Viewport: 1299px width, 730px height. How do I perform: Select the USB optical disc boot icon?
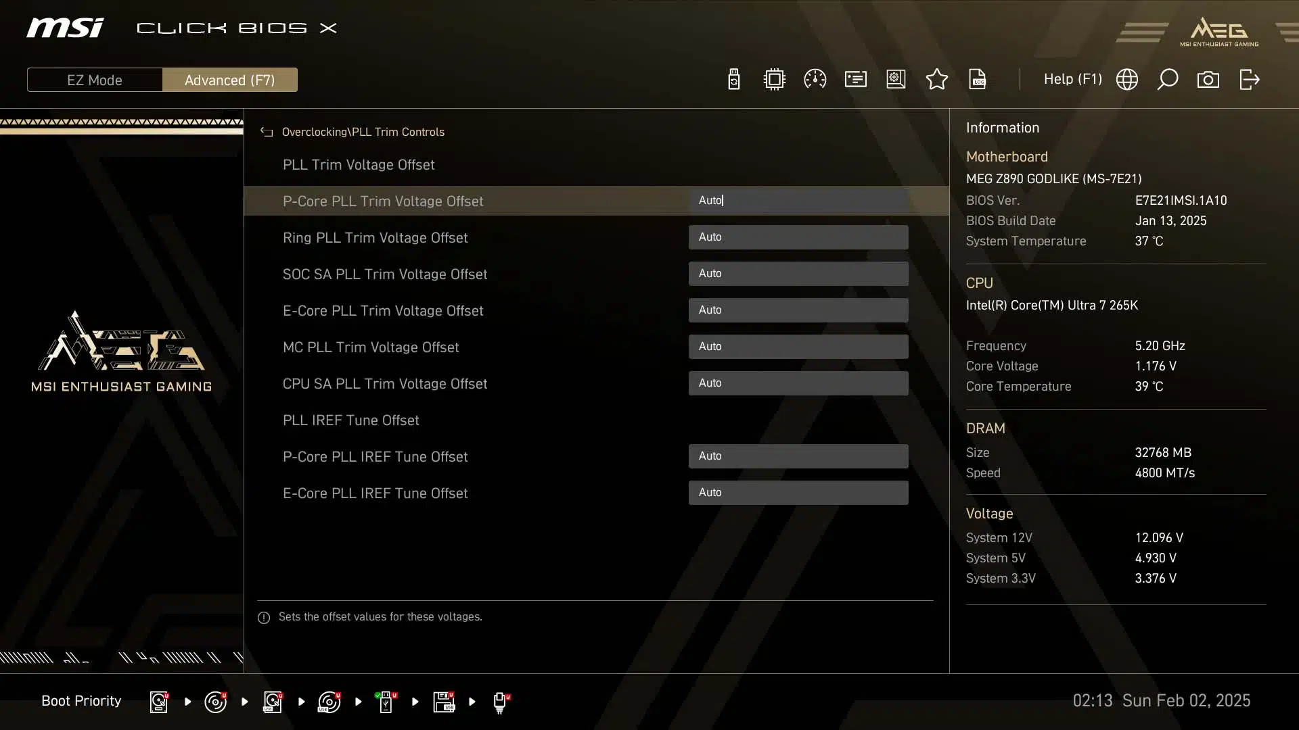329,702
